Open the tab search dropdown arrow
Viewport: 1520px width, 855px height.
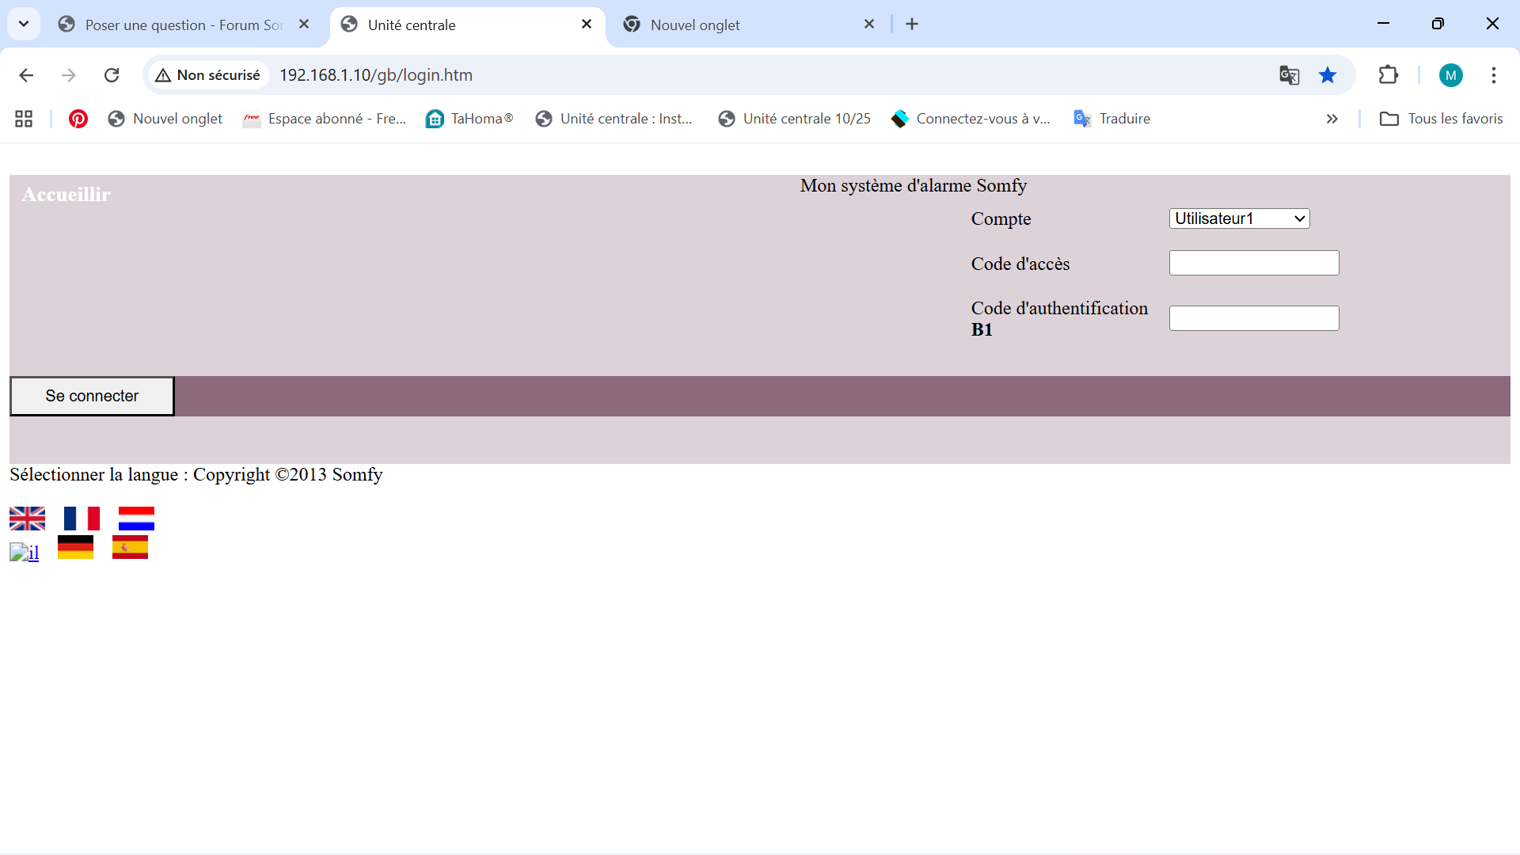click(x=24, y=24)
